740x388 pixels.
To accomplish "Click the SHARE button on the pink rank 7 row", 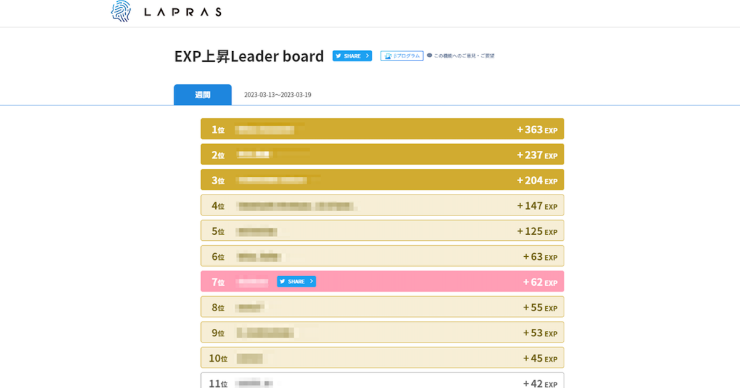I will click(x=296, y=281).
